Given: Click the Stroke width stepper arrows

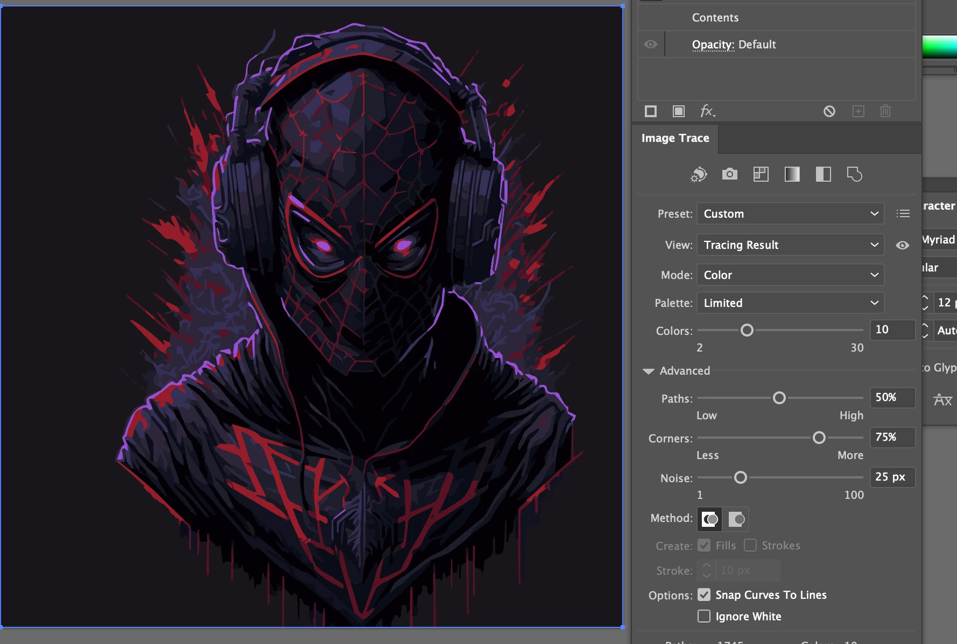Looking at the screenshot, I should coord(707,570).
